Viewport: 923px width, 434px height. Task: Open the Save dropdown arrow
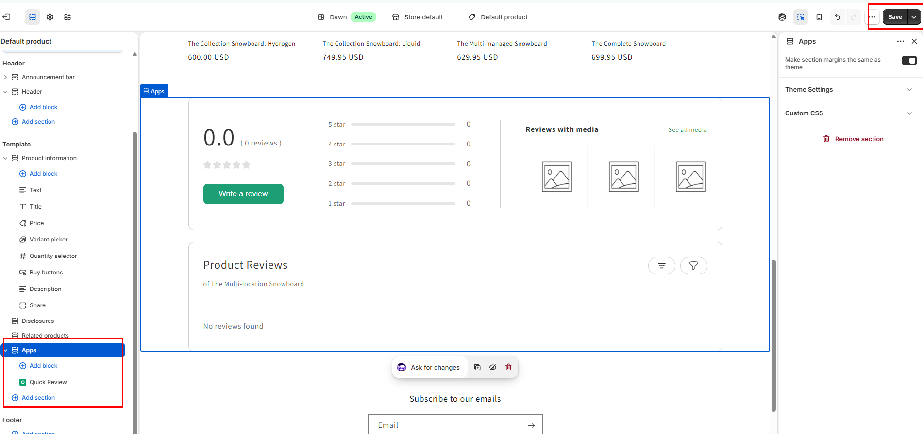tap(914, 17)
